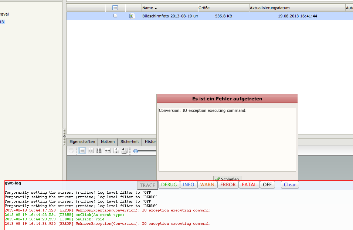Toggle the DEBUG log level
This screenshot has height=230, width=353.
[169, 184]
